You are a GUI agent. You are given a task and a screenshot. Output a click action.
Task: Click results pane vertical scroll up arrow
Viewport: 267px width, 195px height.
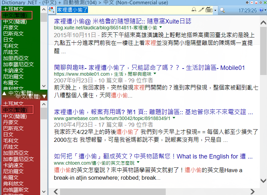pyautogui.click(x=264, y=23)
